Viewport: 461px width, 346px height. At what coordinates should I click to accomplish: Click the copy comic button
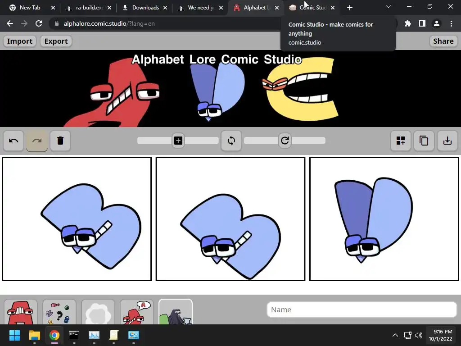click(424, 141)
